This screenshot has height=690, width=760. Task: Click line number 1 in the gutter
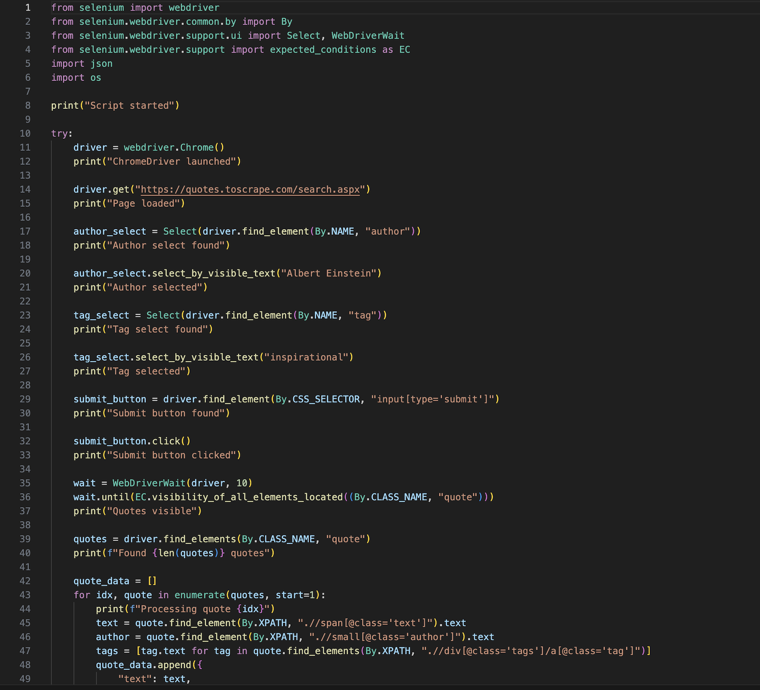click(x=28, y=7)
